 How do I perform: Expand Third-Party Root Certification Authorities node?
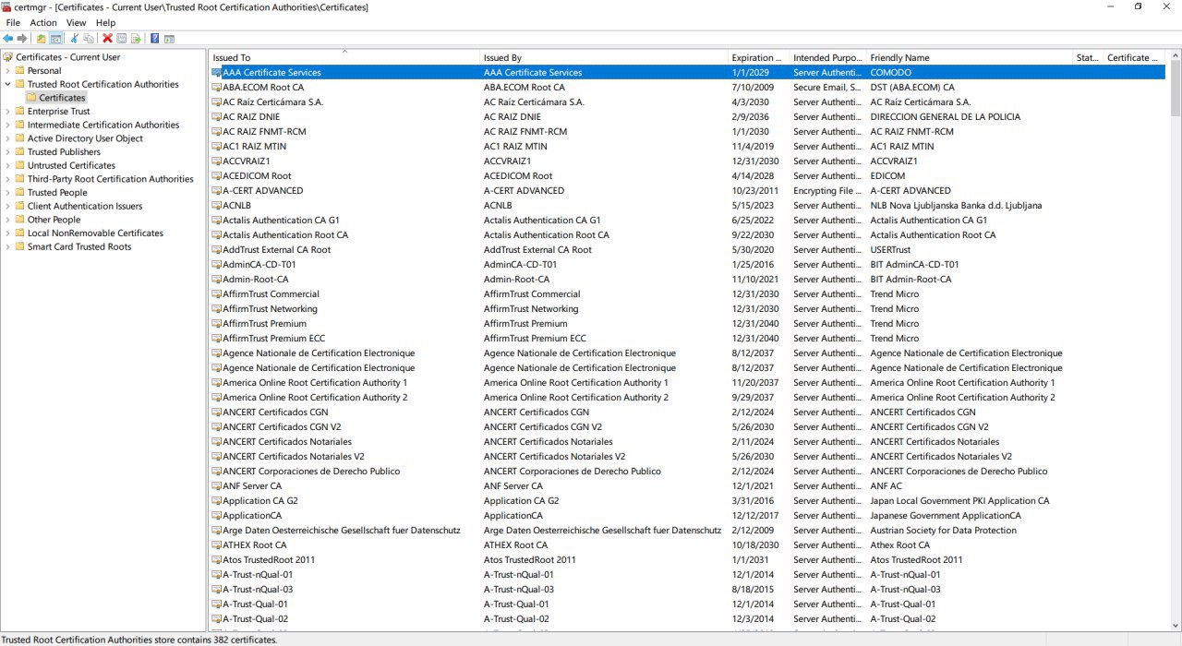click(8, 179)
